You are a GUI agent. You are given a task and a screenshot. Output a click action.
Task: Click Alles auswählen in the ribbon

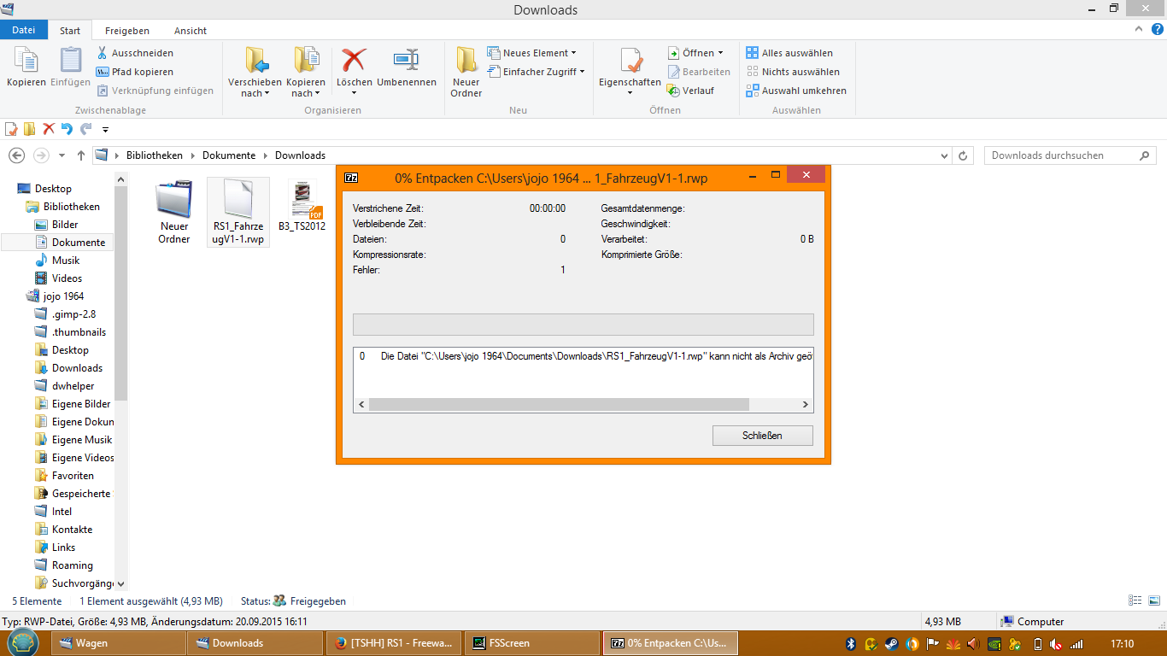click(x=789, y=53)
